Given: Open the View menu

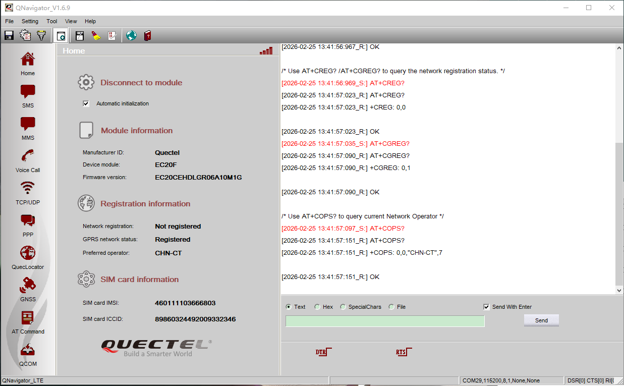Looking at the screenshot, I should tap(71, 21).
